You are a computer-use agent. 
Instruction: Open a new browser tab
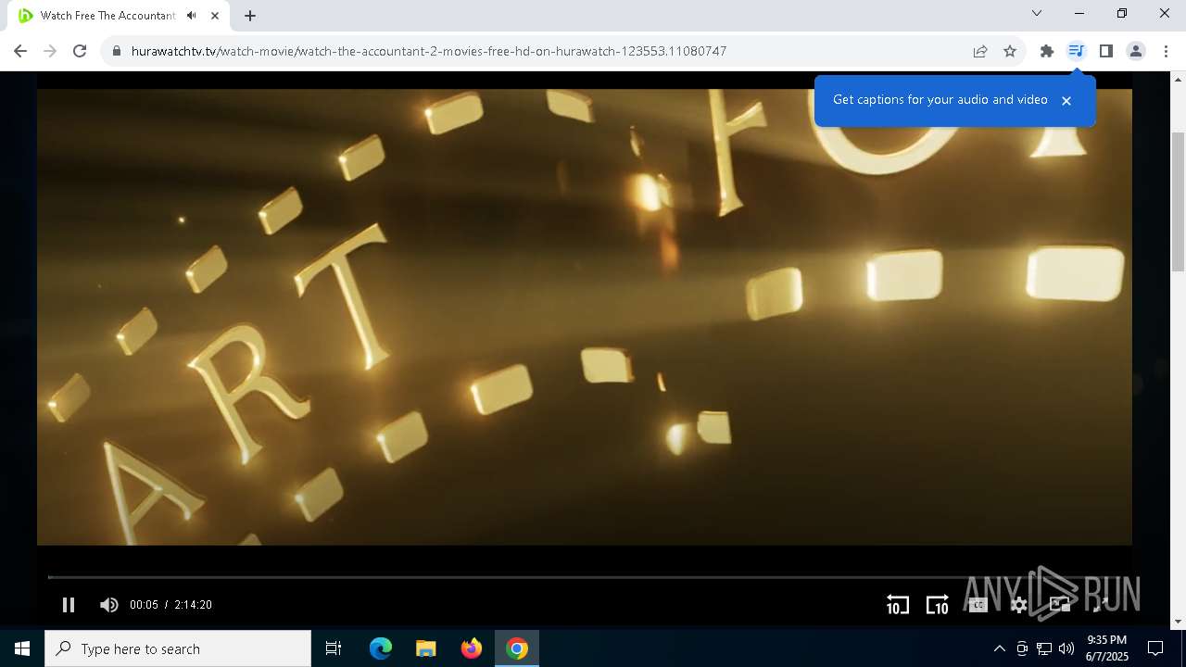click(x=250, y=16)
